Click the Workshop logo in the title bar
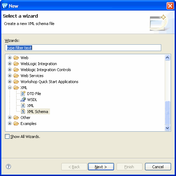This screenshot has height=176, width=176. [5, 6]
